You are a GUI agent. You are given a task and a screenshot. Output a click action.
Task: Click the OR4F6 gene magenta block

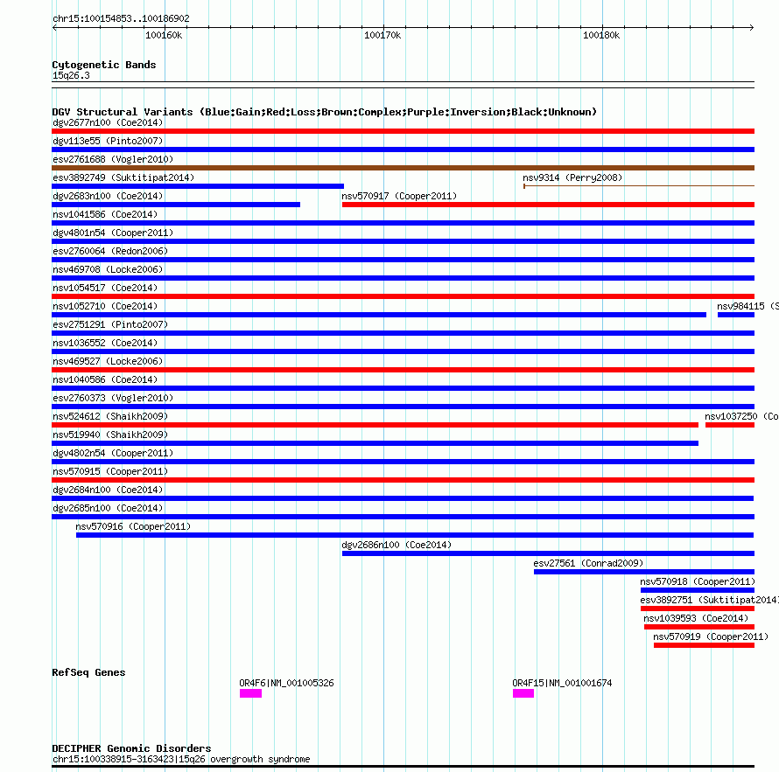click(251, 693)
